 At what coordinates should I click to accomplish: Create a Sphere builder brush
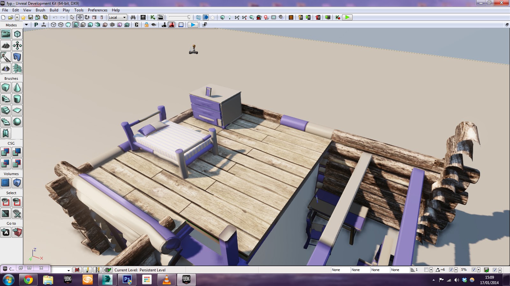(17, 122)
